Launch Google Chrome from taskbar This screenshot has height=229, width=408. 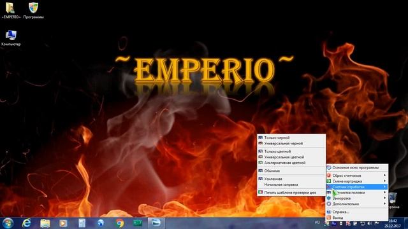coord(120,223)
